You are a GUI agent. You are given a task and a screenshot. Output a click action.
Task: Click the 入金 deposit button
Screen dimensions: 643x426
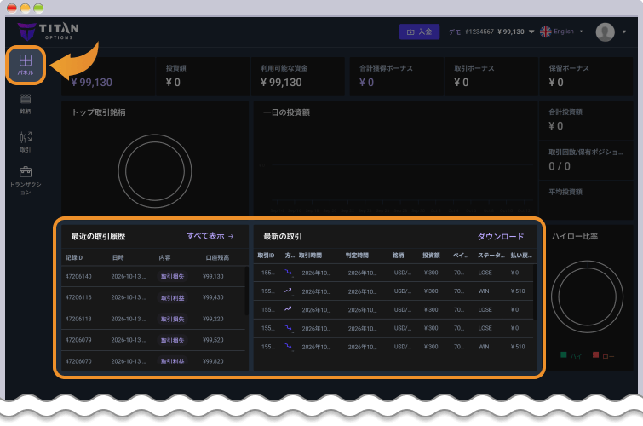tap(419, 32)
